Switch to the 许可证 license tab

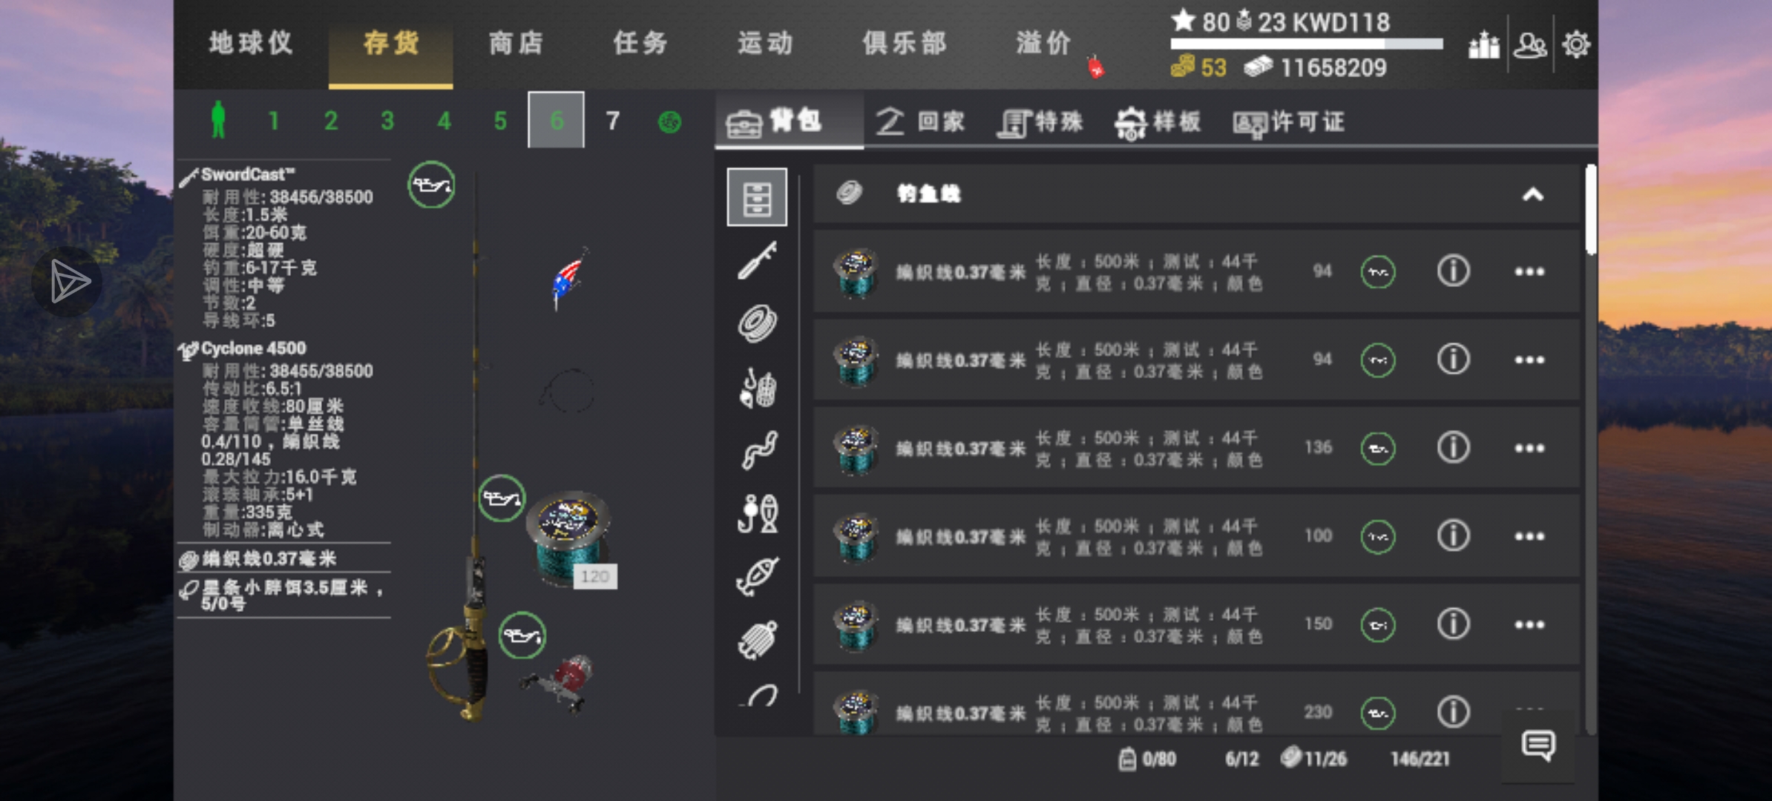point(1288,122)
